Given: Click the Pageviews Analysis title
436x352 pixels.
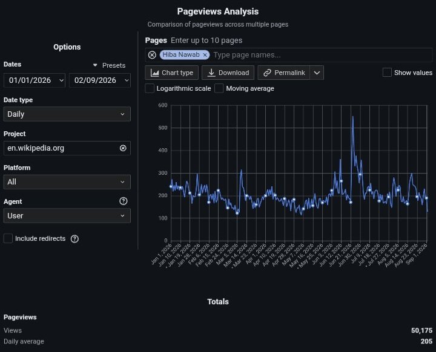Looking at the screenshot, I should 218,11.
